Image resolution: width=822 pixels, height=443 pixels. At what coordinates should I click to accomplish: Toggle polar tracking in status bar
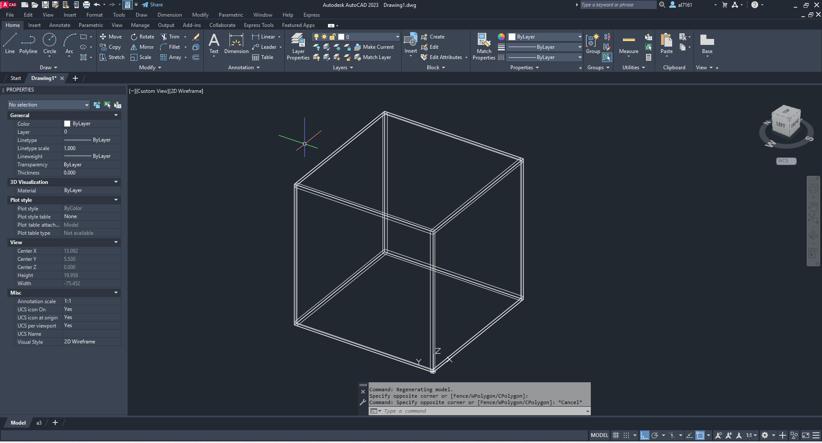(x=655, y=435)
